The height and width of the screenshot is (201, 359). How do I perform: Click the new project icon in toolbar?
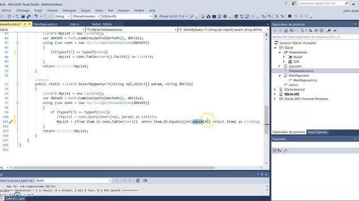(x=9, y=16)
